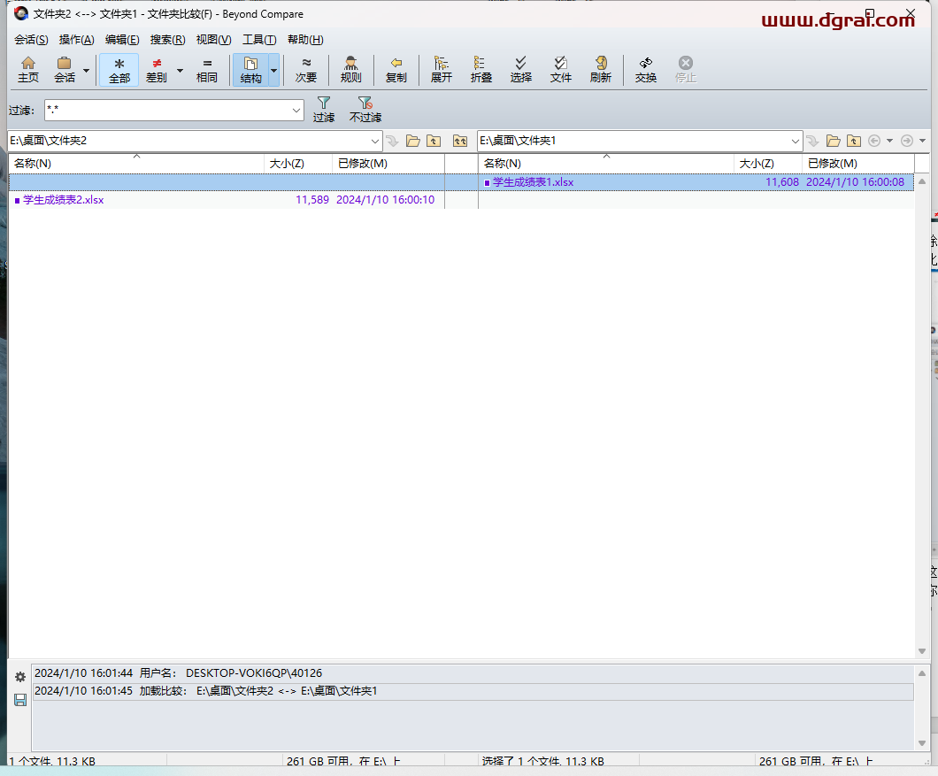938x776 pixels.
Task: Click the right path field E:\桌面\文件夹1
Action: tap(634, 141)
